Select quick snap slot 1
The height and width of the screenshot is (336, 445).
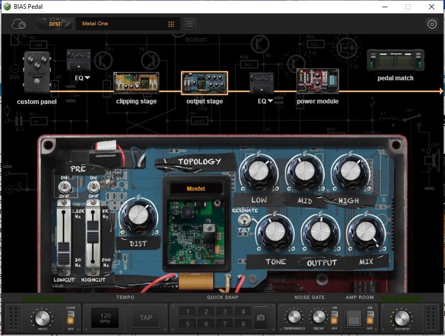(x=188, y=311)
